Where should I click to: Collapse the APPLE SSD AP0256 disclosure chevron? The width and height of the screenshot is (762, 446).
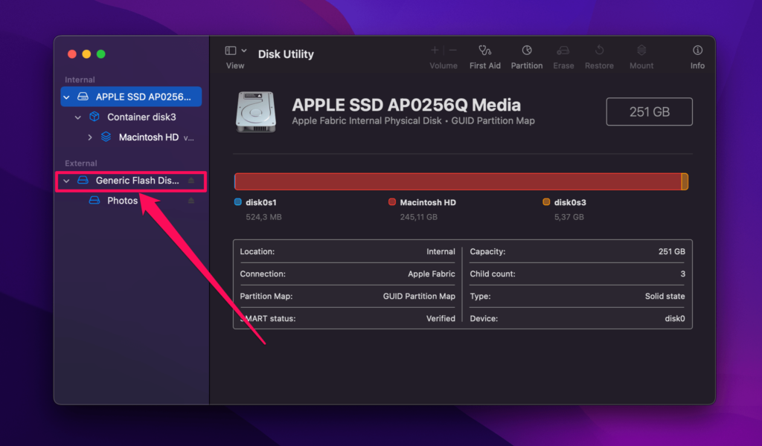[66, 97]
